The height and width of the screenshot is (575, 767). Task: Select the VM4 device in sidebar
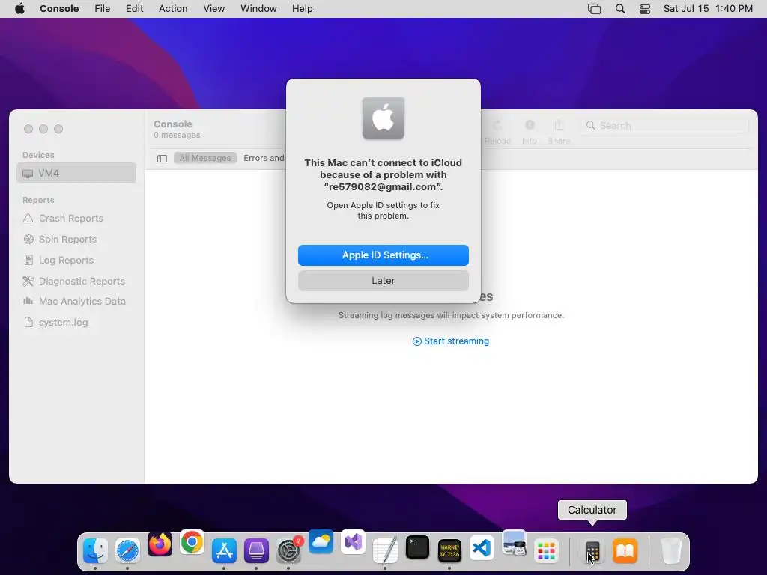76,173
